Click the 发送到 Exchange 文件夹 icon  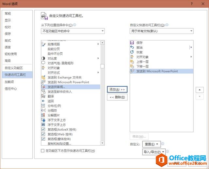click(x=43, y=77)
